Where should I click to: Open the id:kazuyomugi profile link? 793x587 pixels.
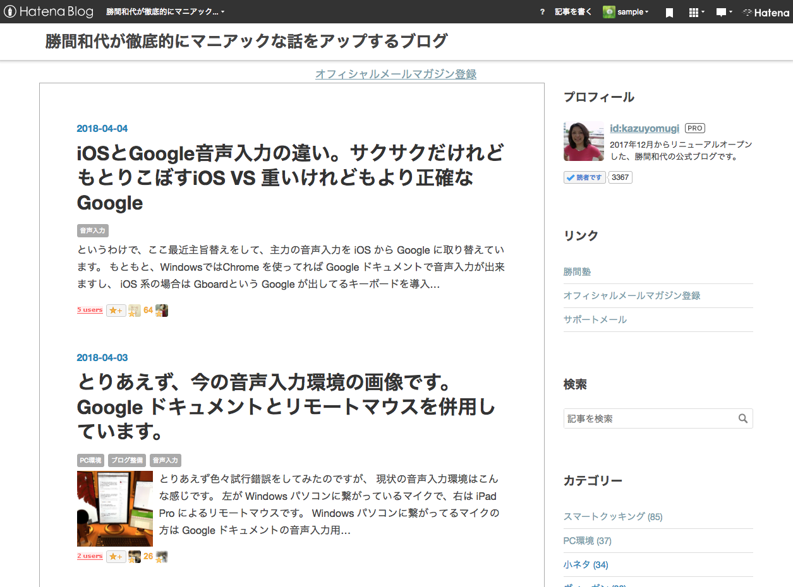645,128
